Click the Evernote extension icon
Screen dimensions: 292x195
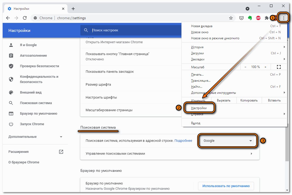[250, 18]
